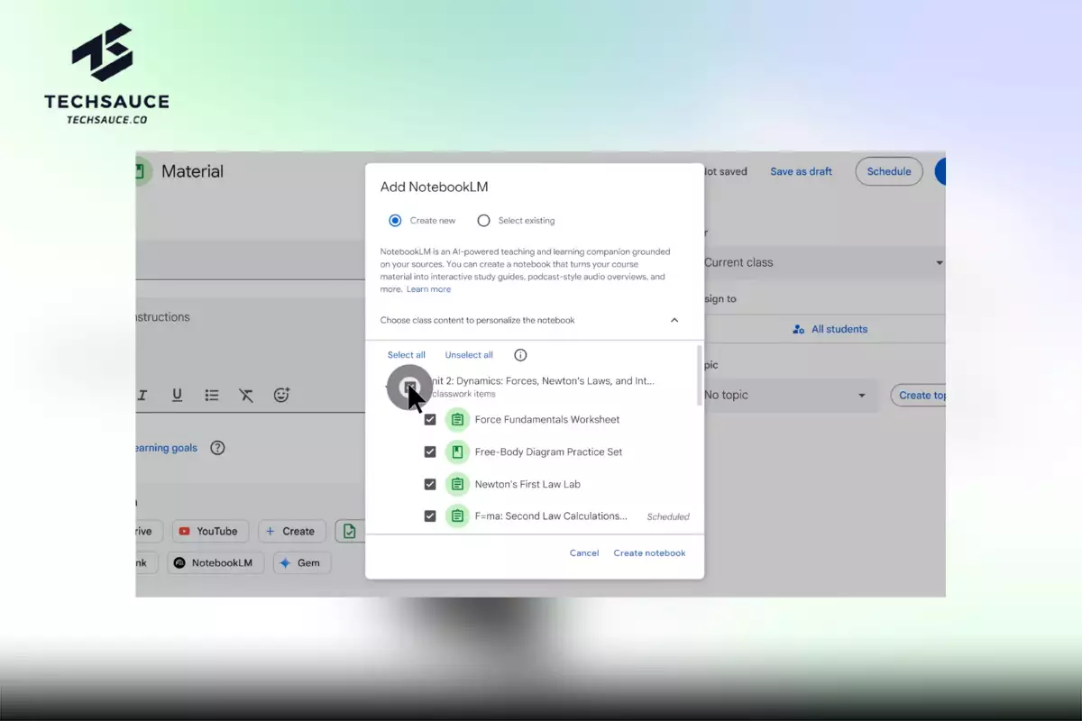
Task: Toggle italic formatting
Action: tap(142, 395)
